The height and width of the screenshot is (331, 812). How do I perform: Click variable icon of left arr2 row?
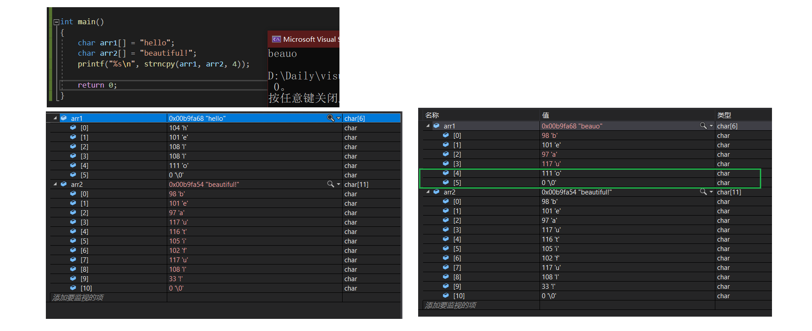coord(63,184)
